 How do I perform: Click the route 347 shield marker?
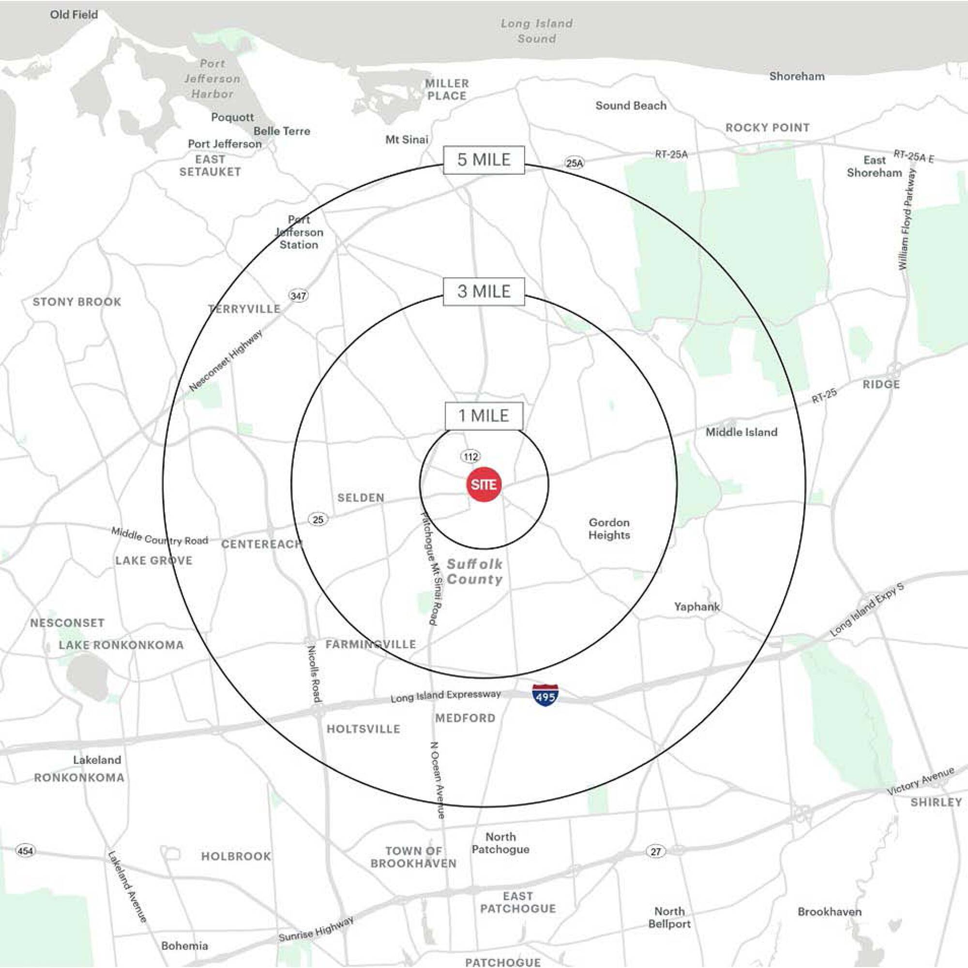tap(298, 296)
